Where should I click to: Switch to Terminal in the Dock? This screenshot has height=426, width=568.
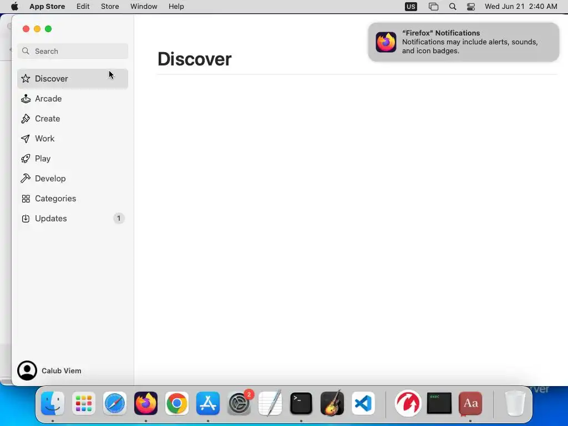tap(301, 403)
